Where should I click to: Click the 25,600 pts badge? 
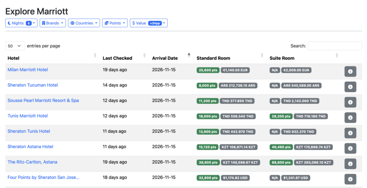[x=208, y=70]
